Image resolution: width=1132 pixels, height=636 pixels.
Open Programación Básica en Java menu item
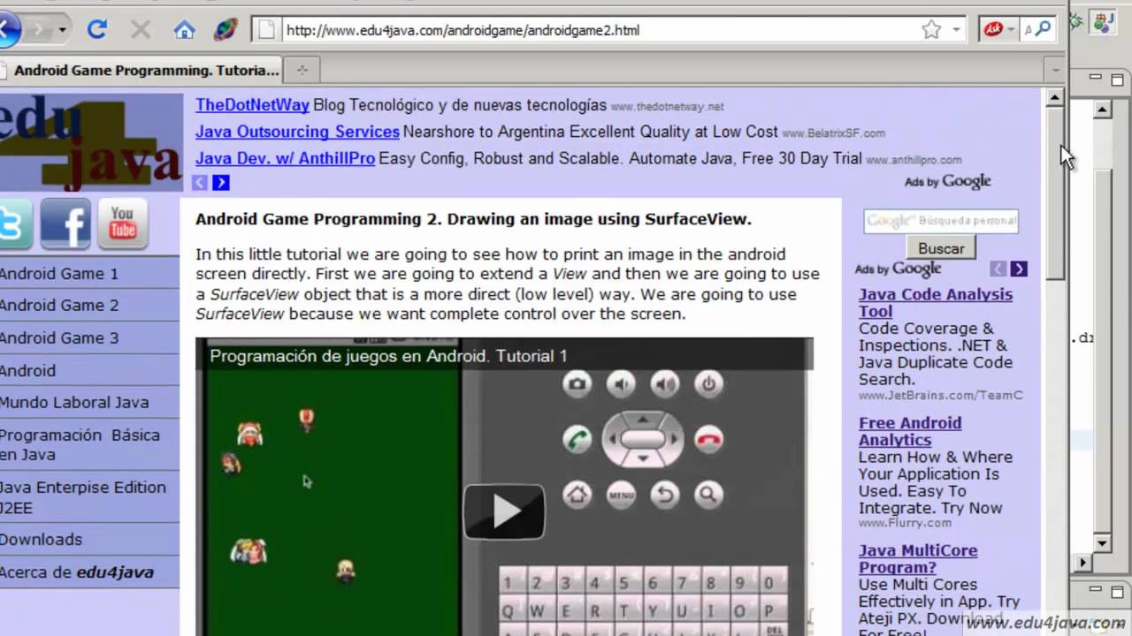(x=88, y=444)
